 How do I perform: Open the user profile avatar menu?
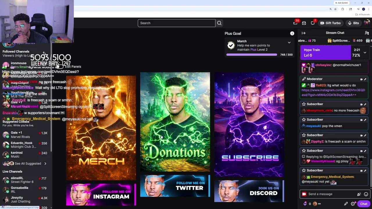pos(367,23)
